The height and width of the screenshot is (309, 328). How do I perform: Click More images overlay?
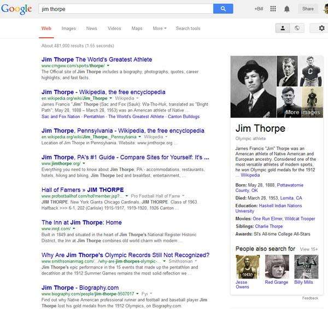pyautogui.click(x=303, y=112)
